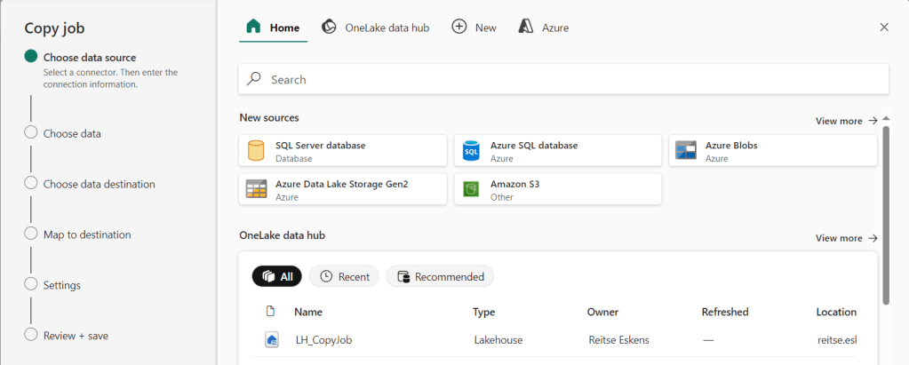Expand View more for New sources

(846, 121)
